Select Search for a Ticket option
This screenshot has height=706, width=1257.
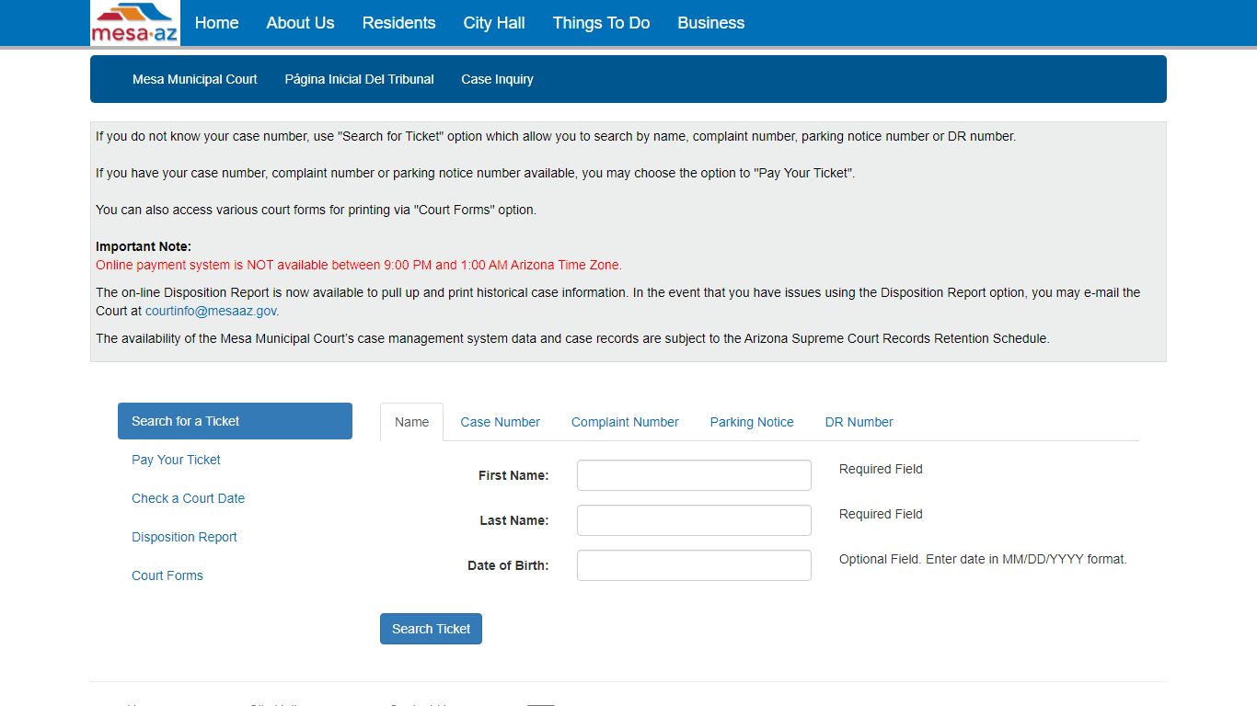[235, 421]
